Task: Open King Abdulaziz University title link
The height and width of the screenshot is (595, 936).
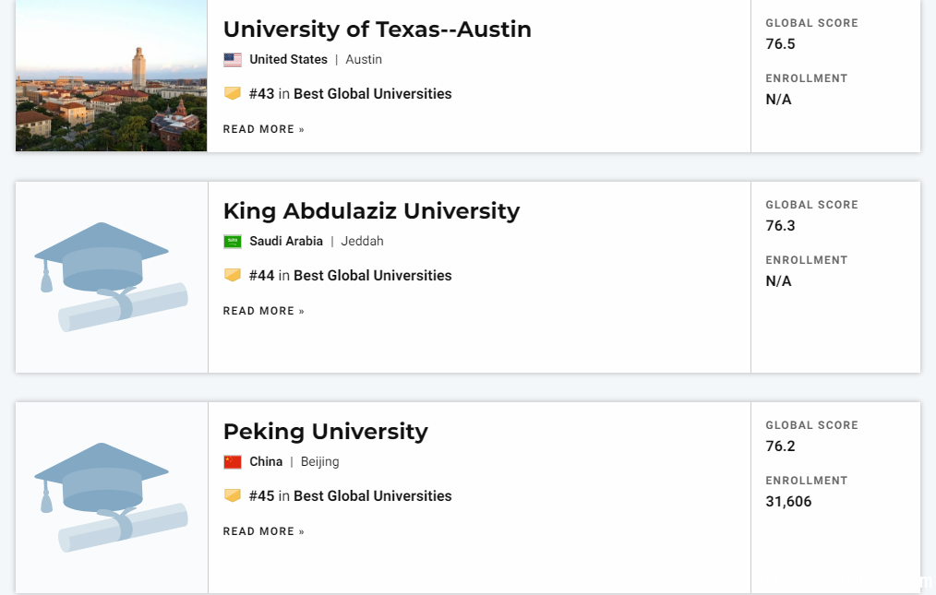Action: 371,211
